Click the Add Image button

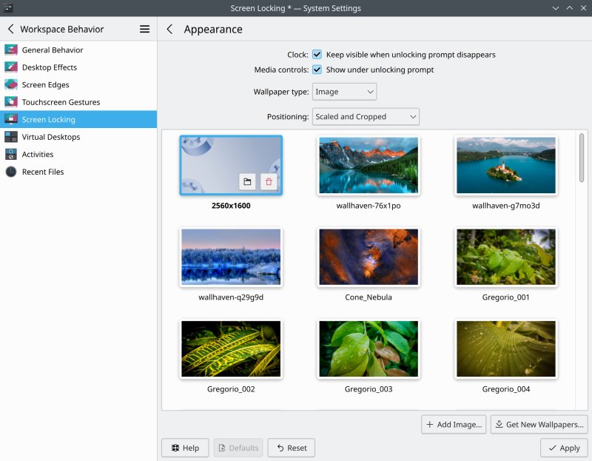pyautogui.click(x=454, y=425)
